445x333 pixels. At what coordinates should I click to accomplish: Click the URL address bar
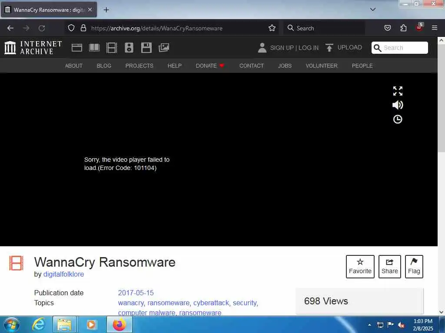tap(172, 28)
